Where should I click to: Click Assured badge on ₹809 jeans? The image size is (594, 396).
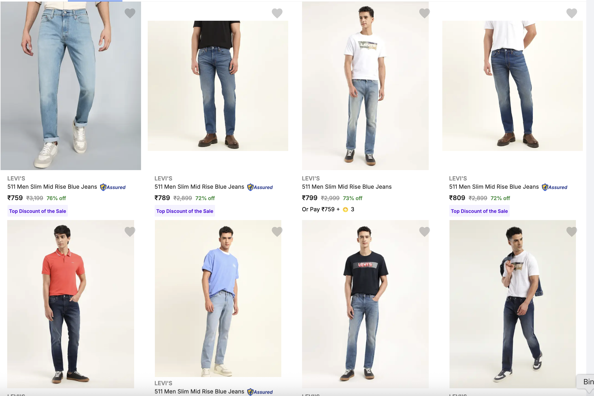pos(555,187)
